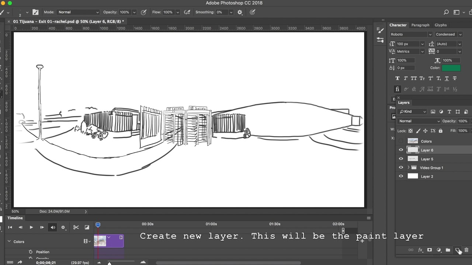
Task: Click the delete layer trash icon
Action: pos(466,250)
